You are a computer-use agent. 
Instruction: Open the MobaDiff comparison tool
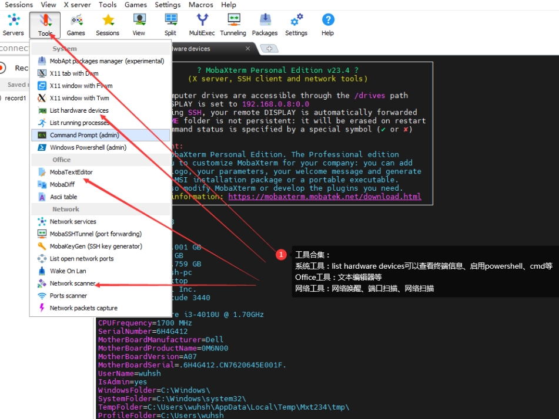coord(63,184)
